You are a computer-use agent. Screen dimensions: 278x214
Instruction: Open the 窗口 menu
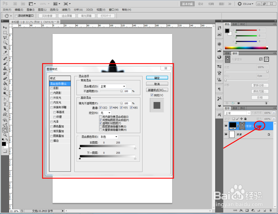click(x=113, y=10)
